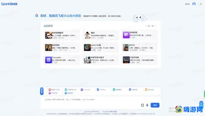Enable the 智能PPT生成 plugin checkbox
The image size is (205, 116).
click(47, 89)
